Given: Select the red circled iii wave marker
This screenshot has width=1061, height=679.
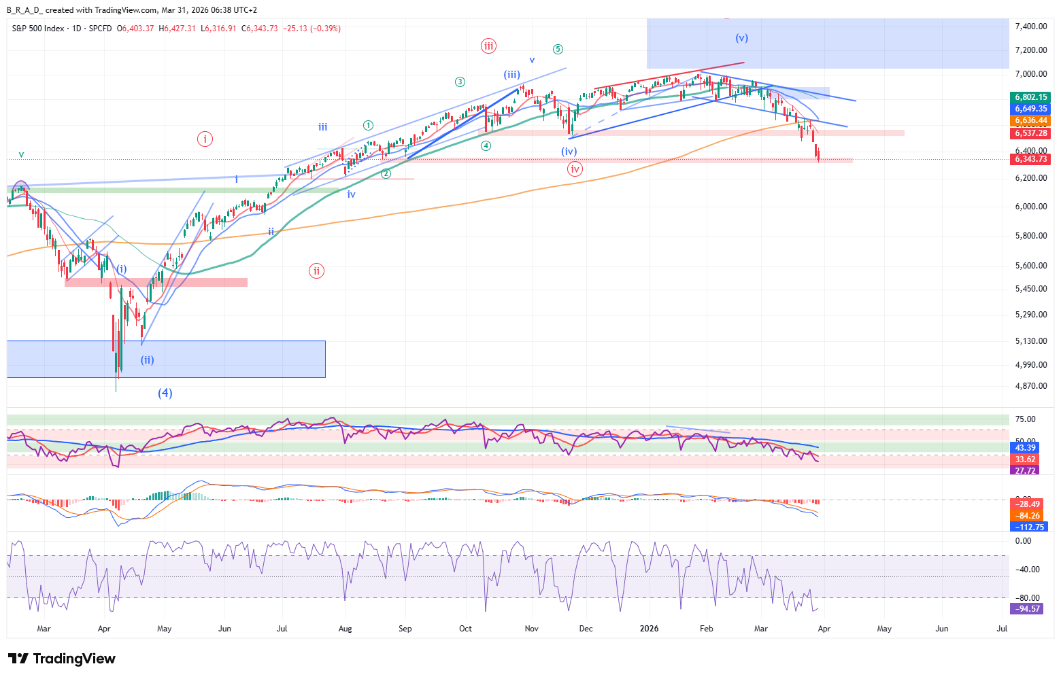Looking at the screenshot, I should (x=488, y=46).
